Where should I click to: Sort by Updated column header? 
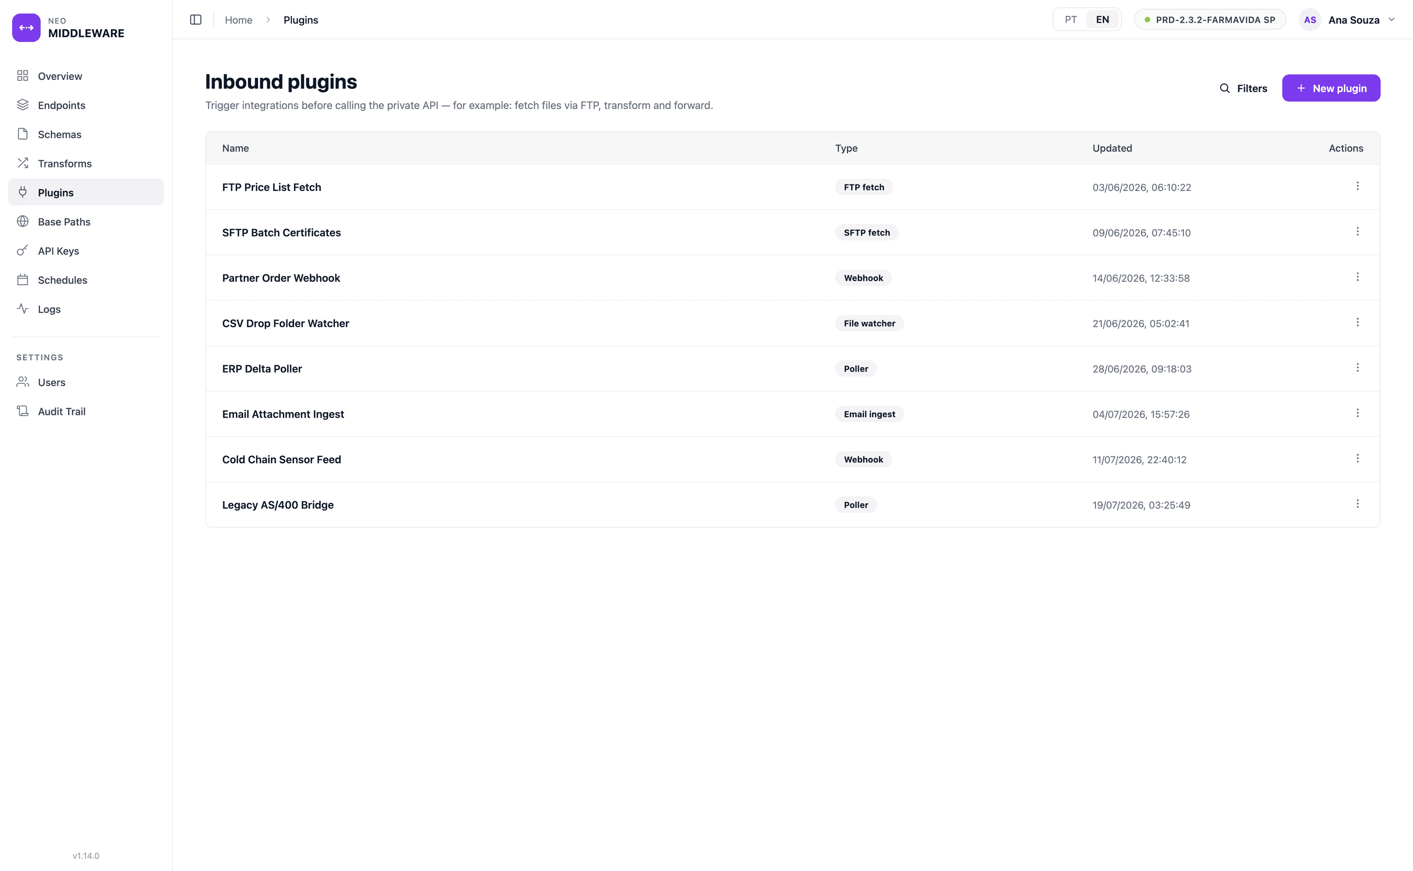click(1112, 148)
